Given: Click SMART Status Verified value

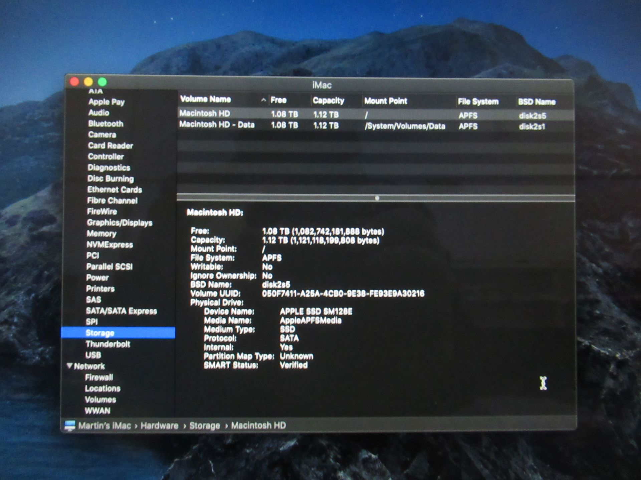Looking at the screenshot, I should point(293,365).
